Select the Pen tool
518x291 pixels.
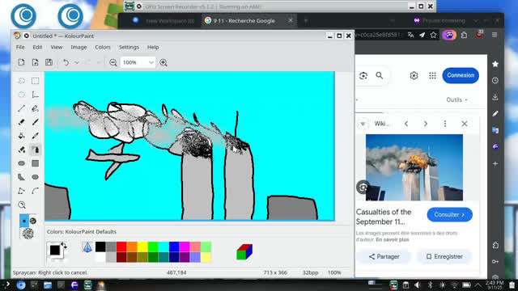coord(35,108)
